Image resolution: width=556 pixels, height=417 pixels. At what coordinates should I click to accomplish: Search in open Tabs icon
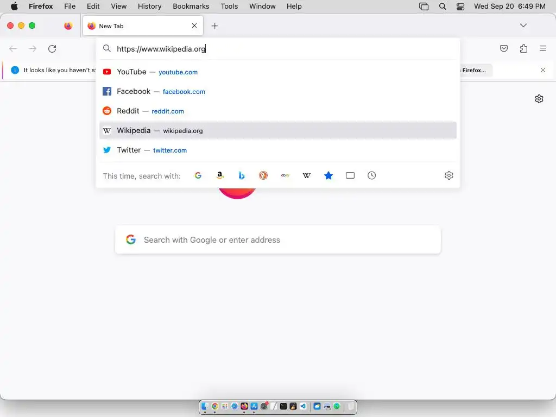[350, 175]
